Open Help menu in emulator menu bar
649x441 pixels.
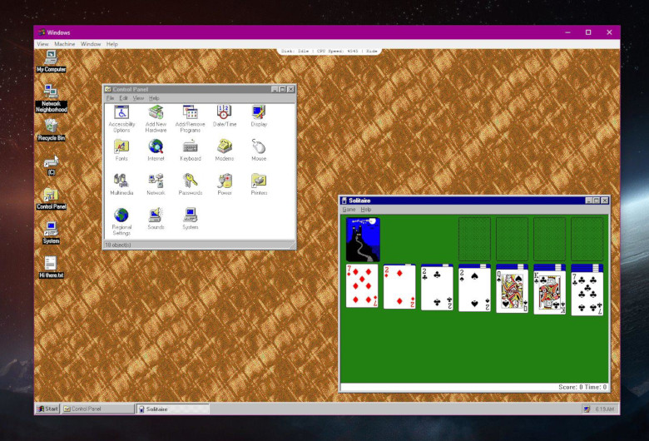pos(111,44)
